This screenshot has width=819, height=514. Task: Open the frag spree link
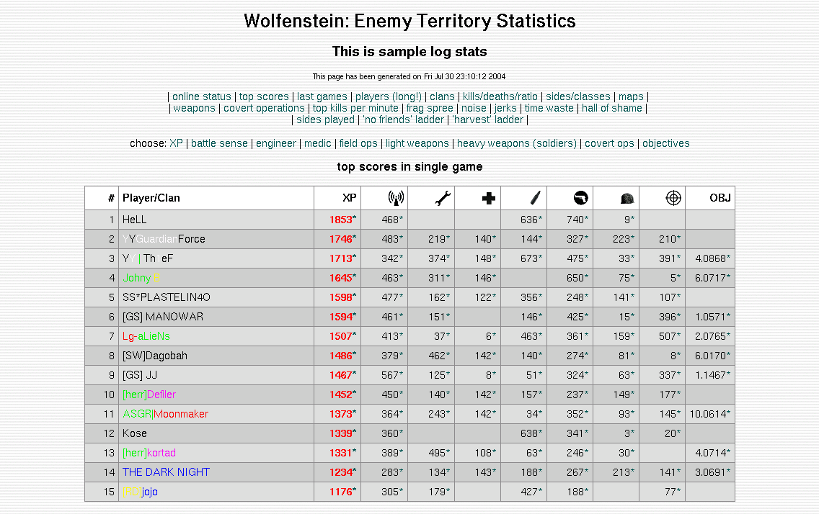(430, 108)
